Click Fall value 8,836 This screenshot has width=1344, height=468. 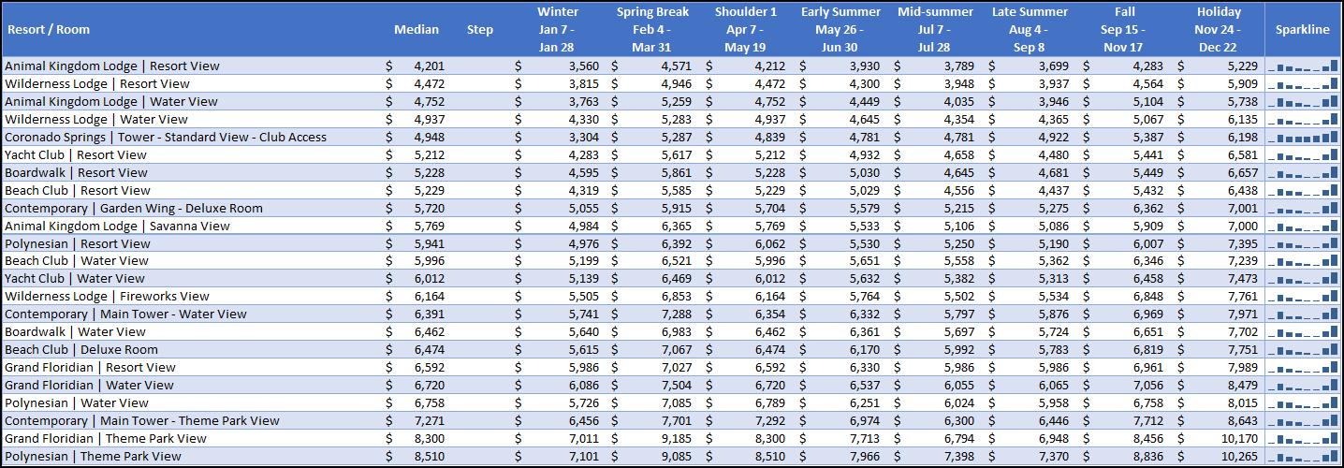(1148, 456)
